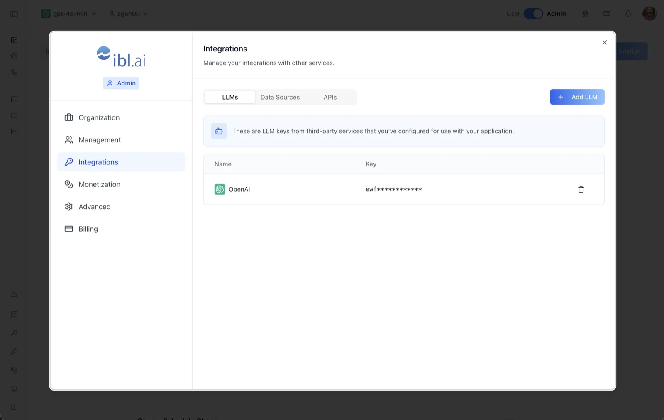Switch to the APIs tab
The width and height of the screenshot is (664, 420).
(x=330, y=97)
